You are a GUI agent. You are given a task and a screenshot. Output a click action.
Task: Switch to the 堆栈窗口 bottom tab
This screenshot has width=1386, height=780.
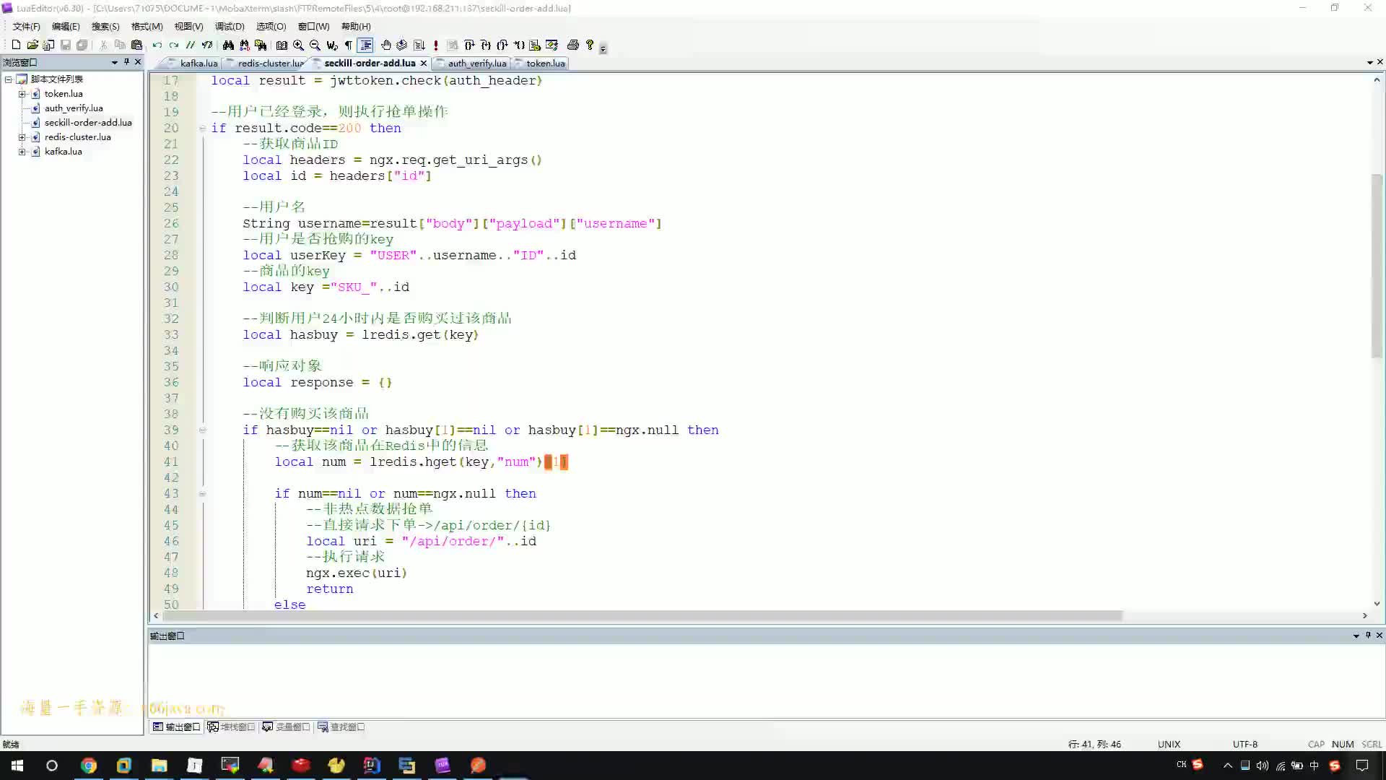(231, 727)
